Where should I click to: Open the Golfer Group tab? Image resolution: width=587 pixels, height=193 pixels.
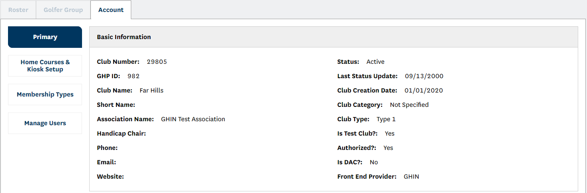(x=63, y=10)
